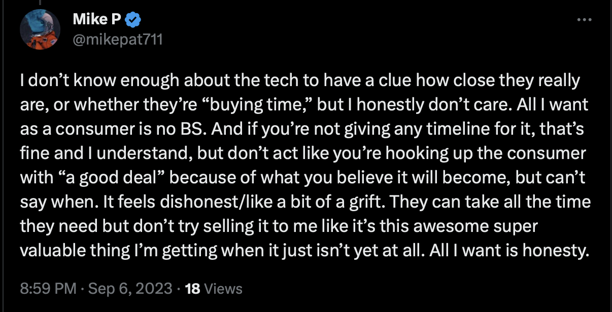Open the @mikepat711 handle link
612x312 pixels.
118,38
